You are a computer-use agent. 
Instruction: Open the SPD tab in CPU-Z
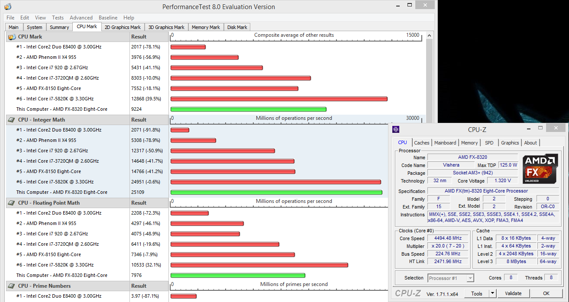pyautogui.click(x=489, y=143)
